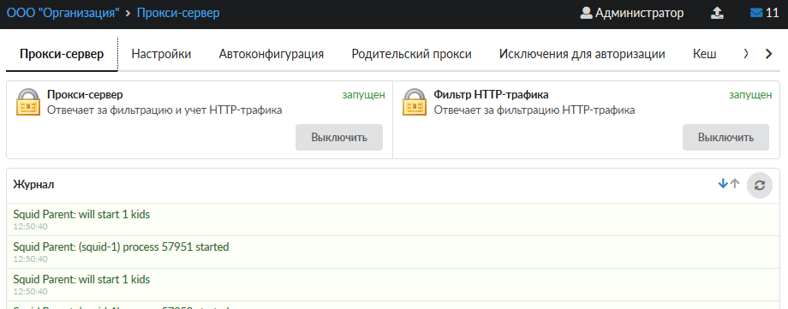Screen dimensions: 788x309
Task: Click the Прокси-сервер padlock icon
Action: pos(27,102)
